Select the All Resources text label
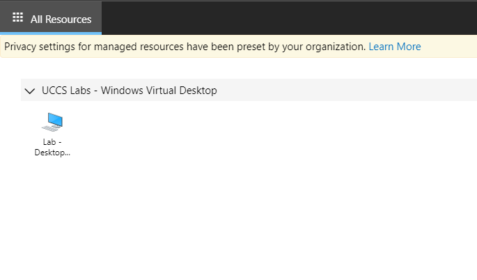Screen dimensions: 477x280 click(x=61, y=20)
